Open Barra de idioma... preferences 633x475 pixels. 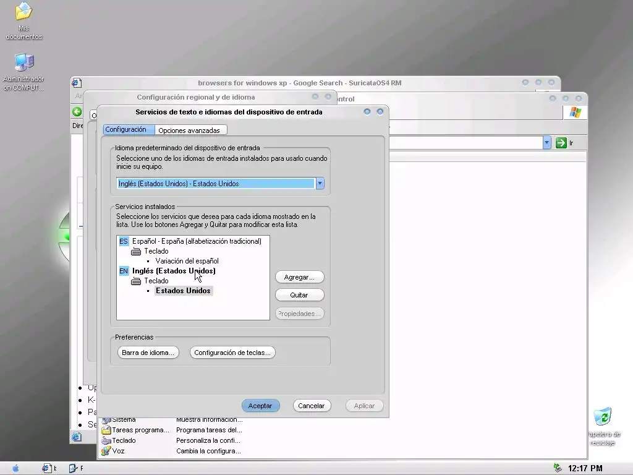[148, 352]
